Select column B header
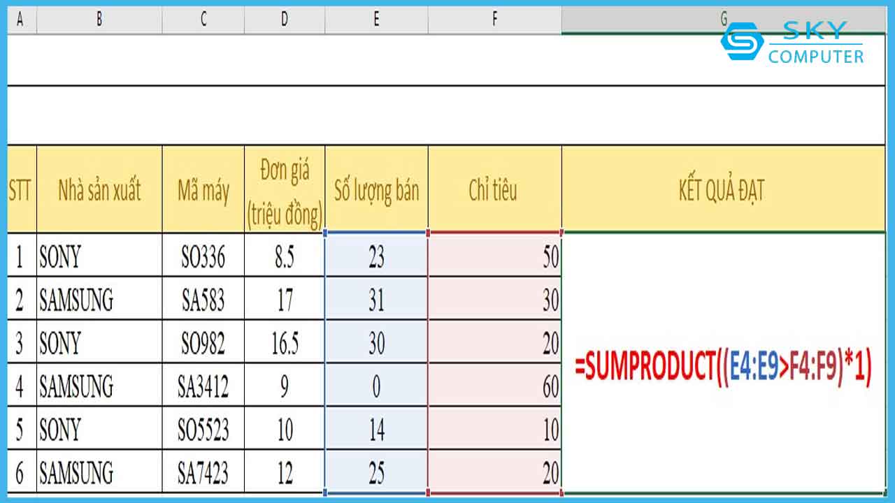 click(x=99, y=20)
